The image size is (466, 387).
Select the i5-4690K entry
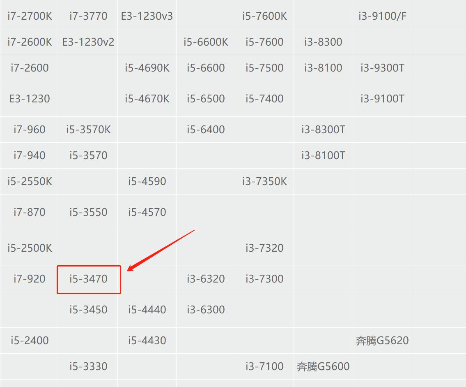pyautogui.click(x=147, y=68)
